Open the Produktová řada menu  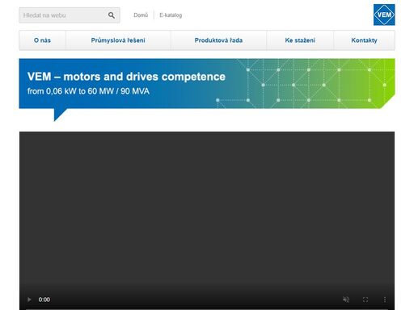tap(218, 40)
